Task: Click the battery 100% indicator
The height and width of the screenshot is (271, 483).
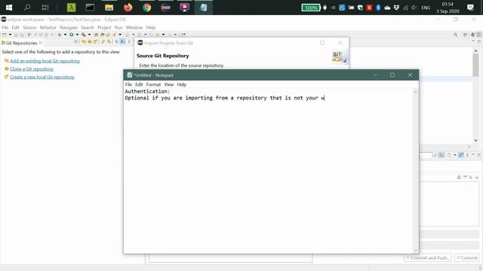Action: 311,8
